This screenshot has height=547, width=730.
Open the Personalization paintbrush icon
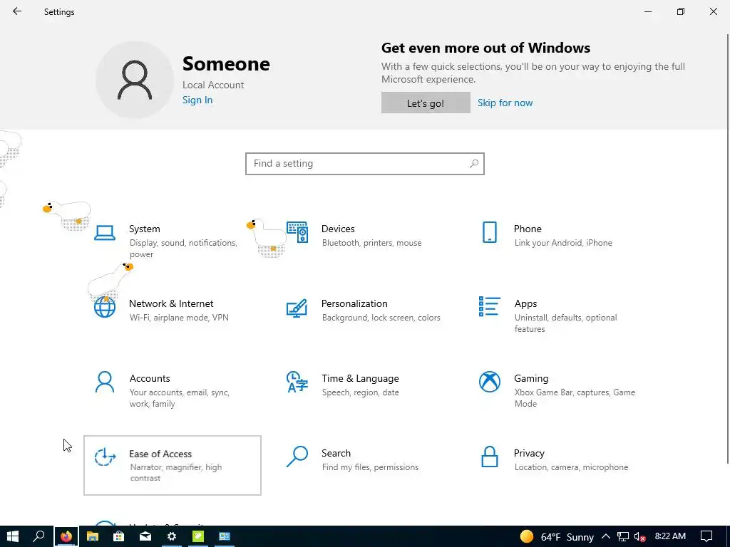tap(297, 308)
